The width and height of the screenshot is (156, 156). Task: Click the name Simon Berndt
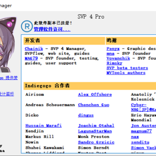tap(94, 148)
